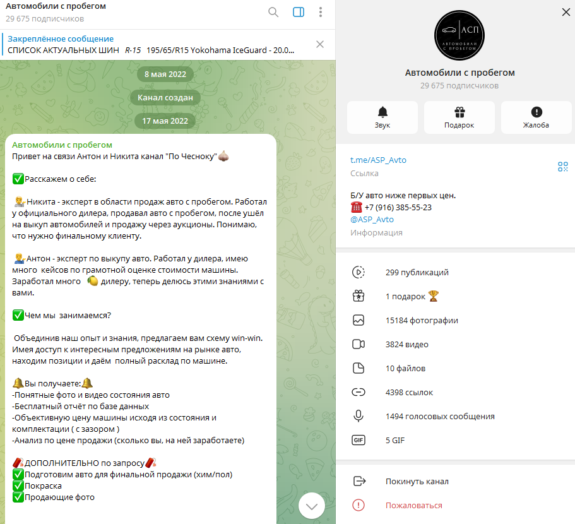Screen dimensions: 575x524
Task: Click the channel avatar АСП logo
Action: pyautogui.click(x=459, y=35)
